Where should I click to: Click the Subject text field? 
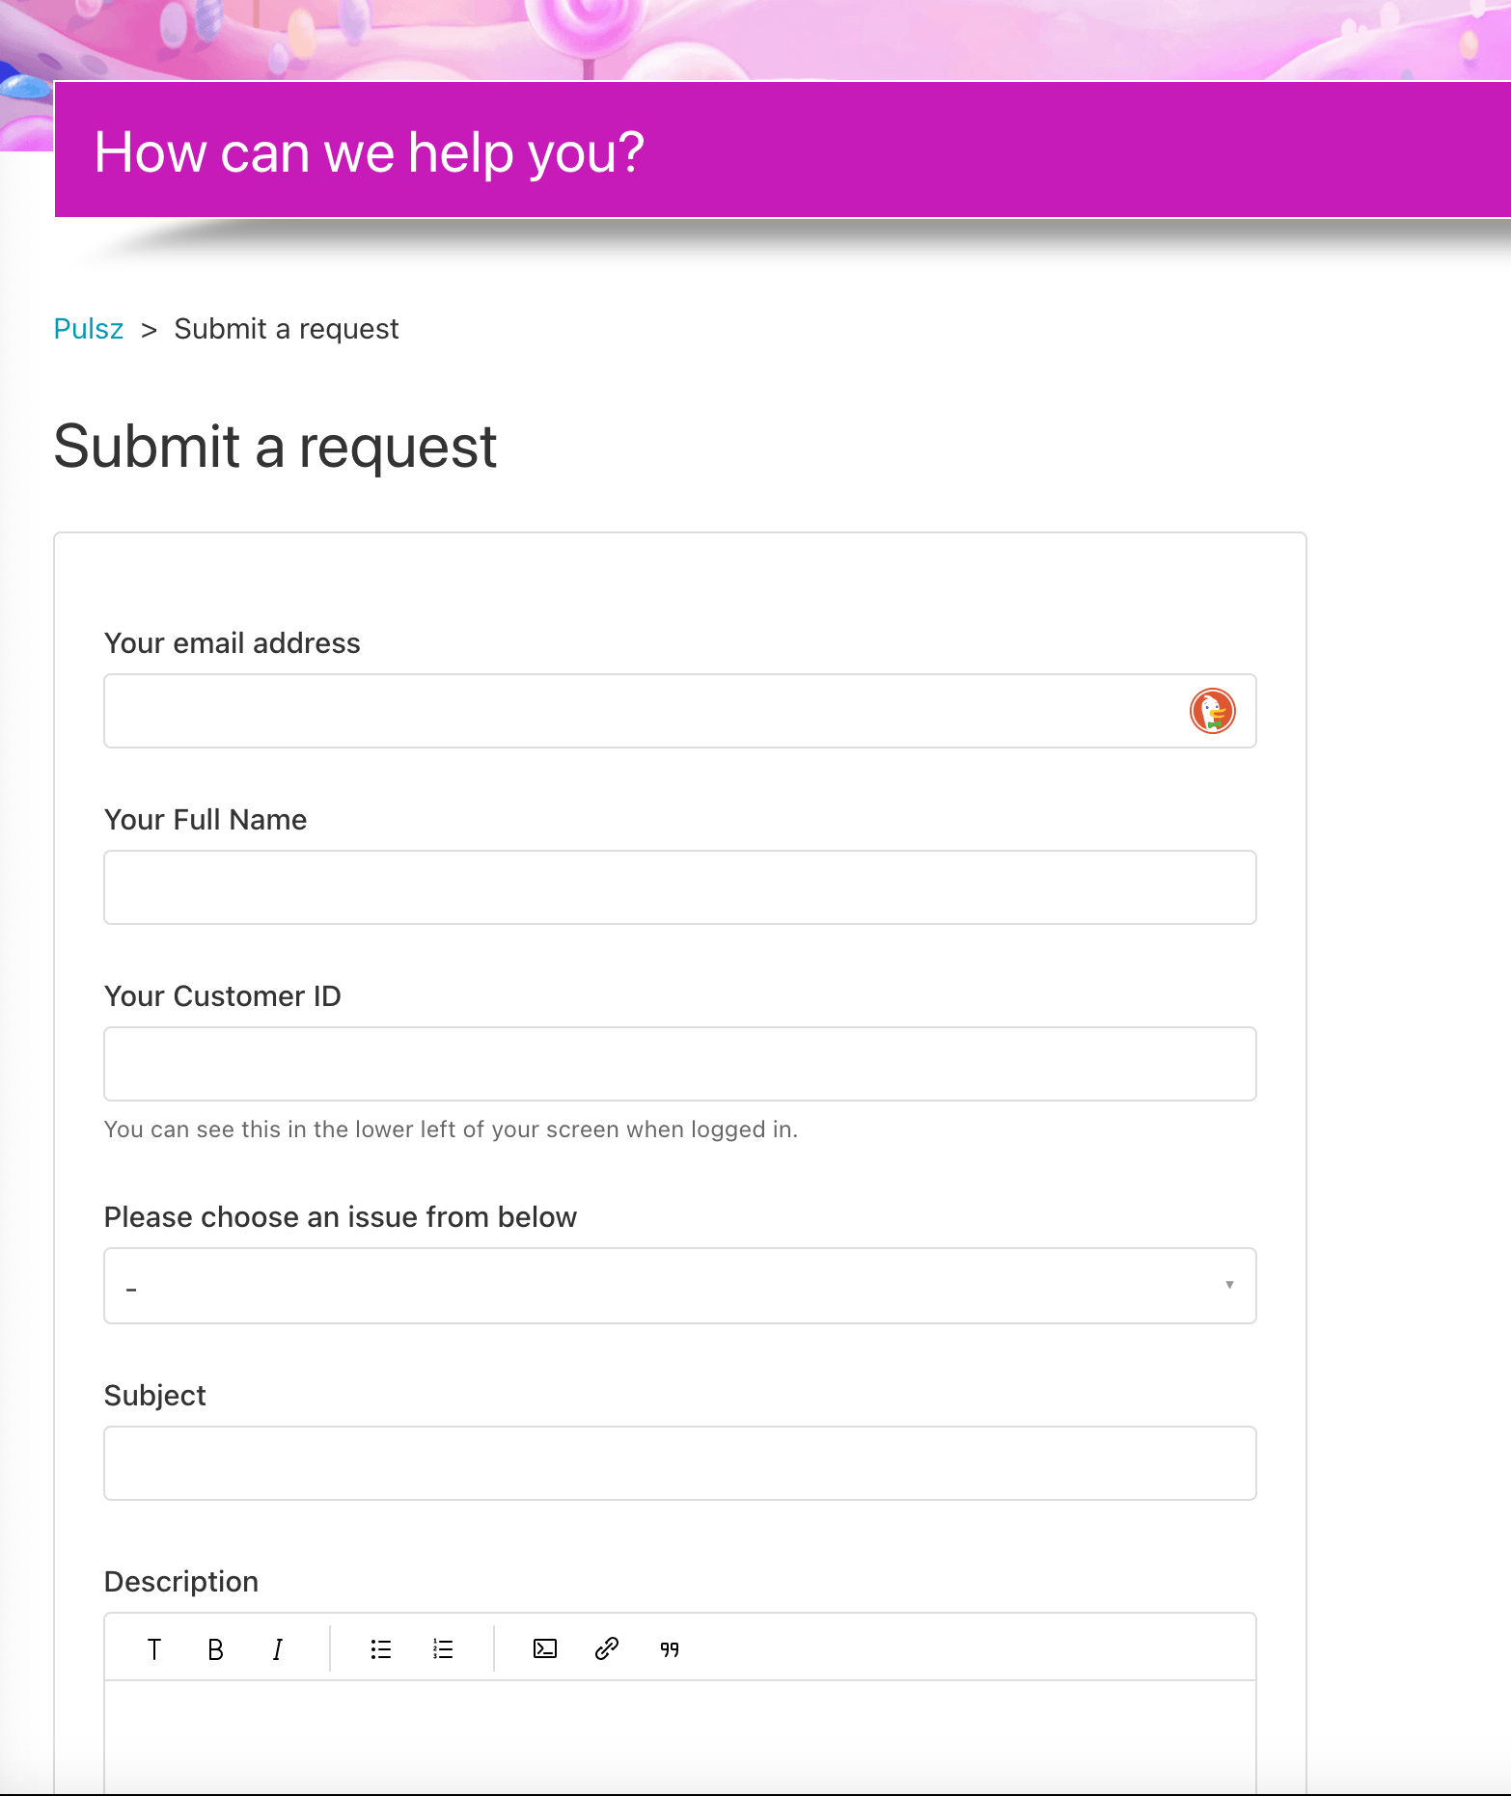click(x=679, y=1463)
